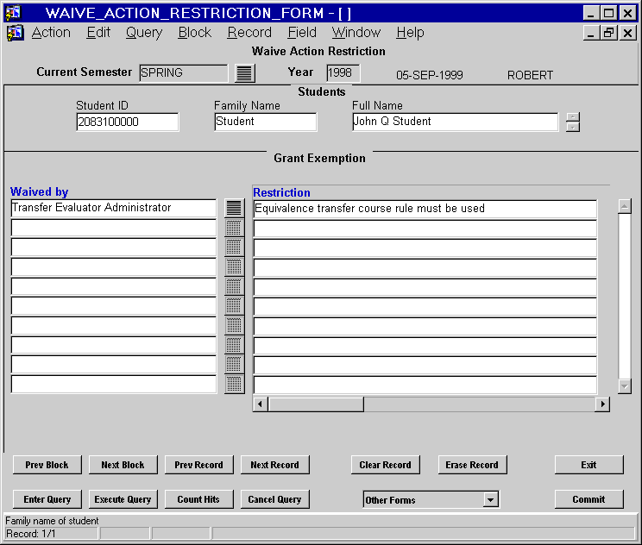Open the Record menu
The width and height of the screenshot is (642, 545).
tap(249, 32)
